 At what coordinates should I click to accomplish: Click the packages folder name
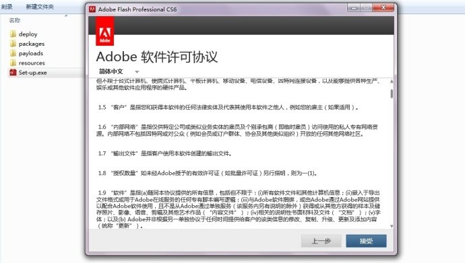[x=32, y=44]
